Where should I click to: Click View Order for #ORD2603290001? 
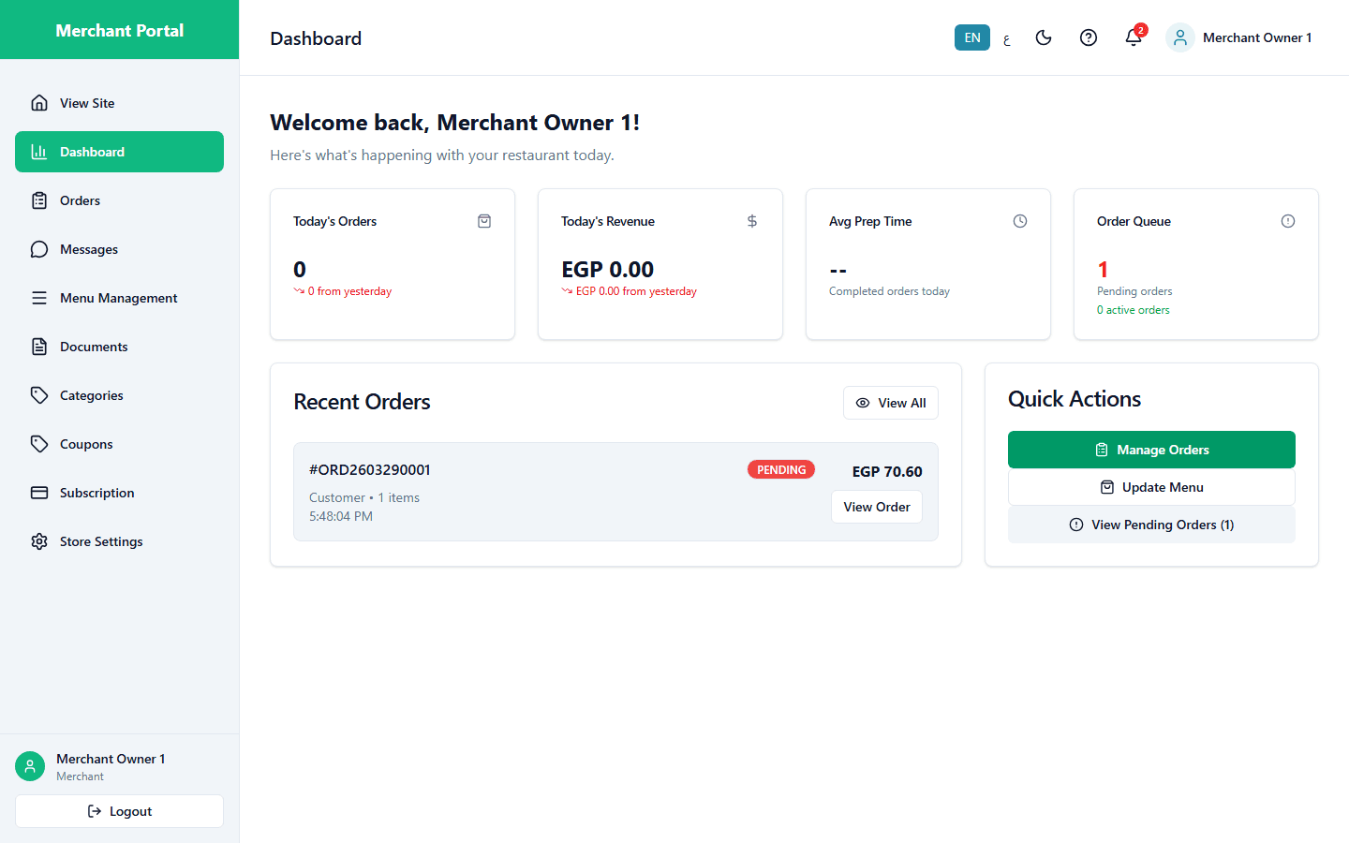pos(877,507)
